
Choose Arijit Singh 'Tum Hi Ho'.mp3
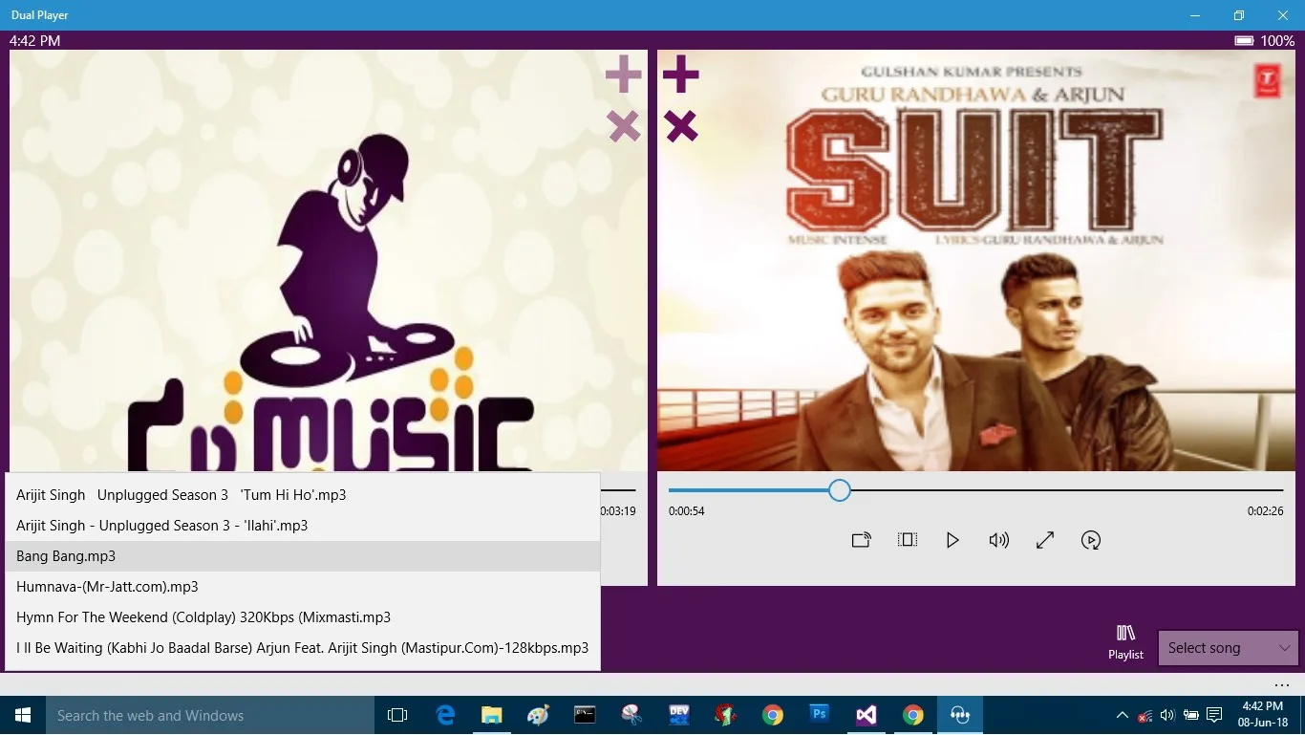303,495
